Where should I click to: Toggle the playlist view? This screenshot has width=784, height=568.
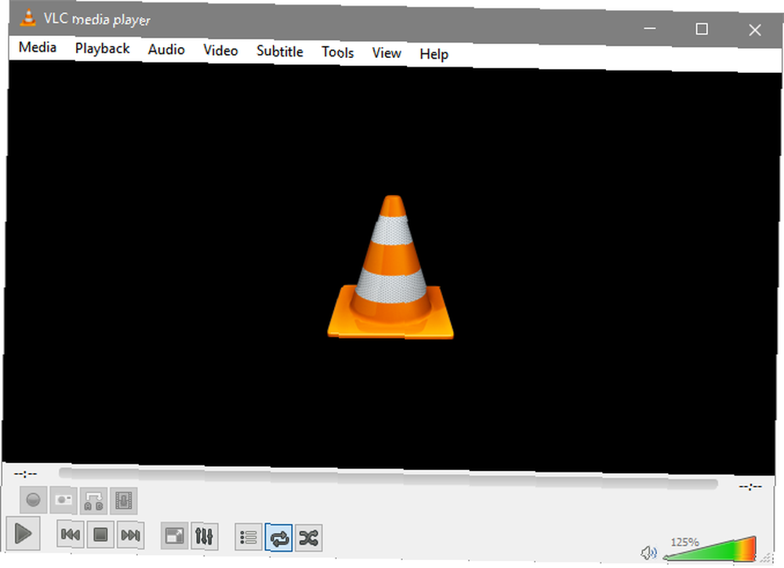[x=249, y=537]
